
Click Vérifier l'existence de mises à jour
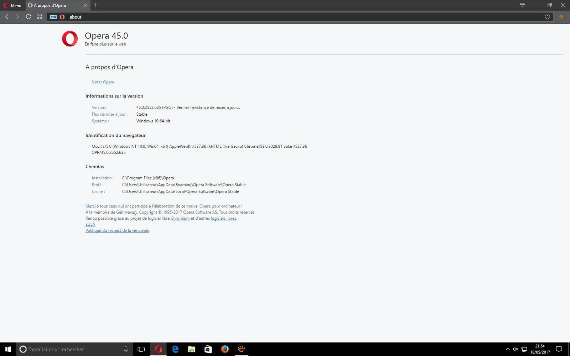(208, 108)
